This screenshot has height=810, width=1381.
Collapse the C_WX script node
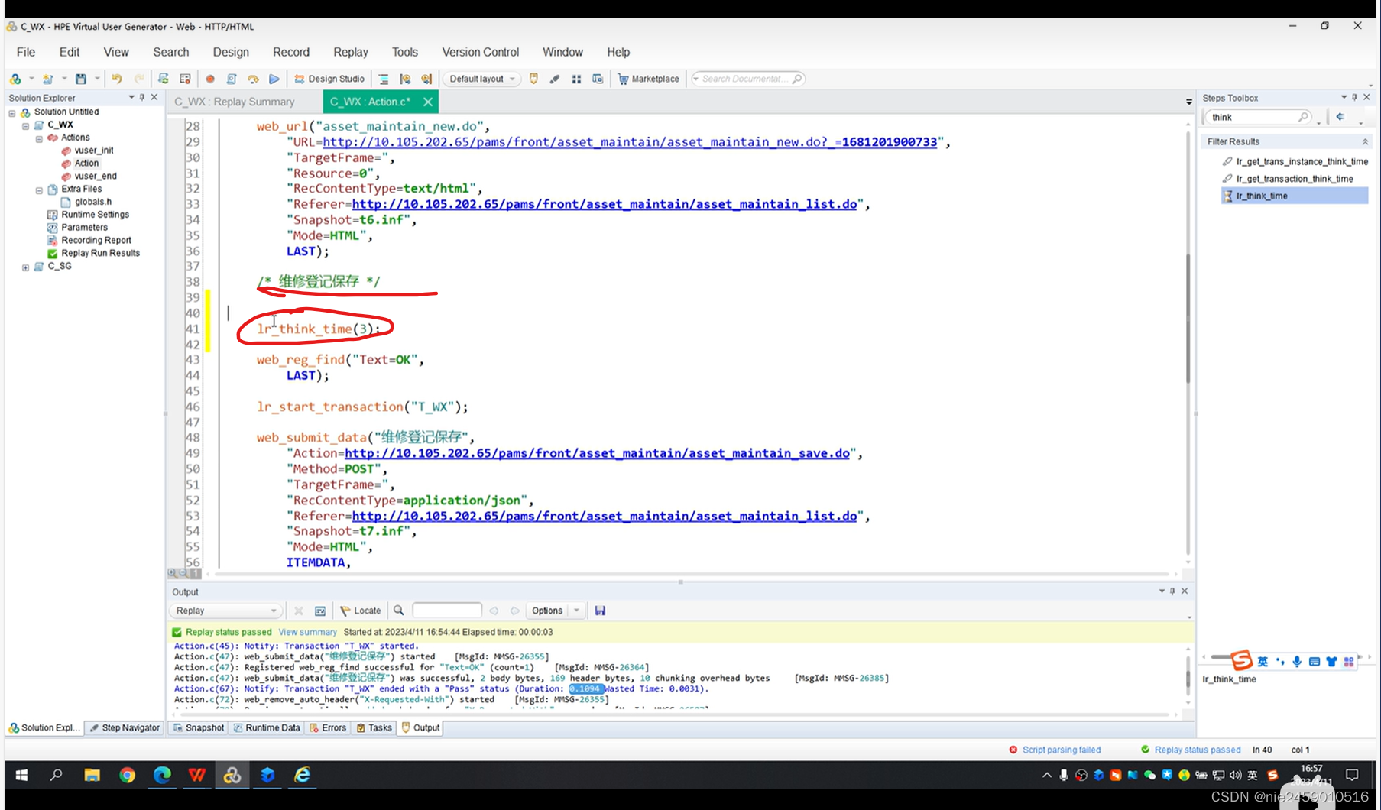click(25, 126)
